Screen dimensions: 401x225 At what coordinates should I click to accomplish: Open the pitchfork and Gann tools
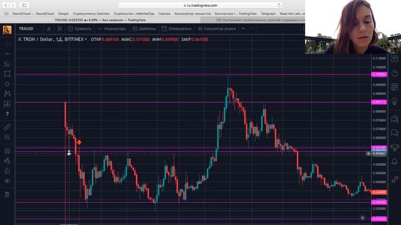tap(7, 64)
